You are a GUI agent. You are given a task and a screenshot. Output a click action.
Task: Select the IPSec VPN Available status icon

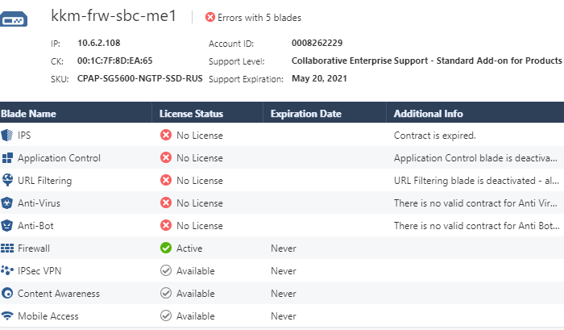pyautogui.click(x=166, y=270)
